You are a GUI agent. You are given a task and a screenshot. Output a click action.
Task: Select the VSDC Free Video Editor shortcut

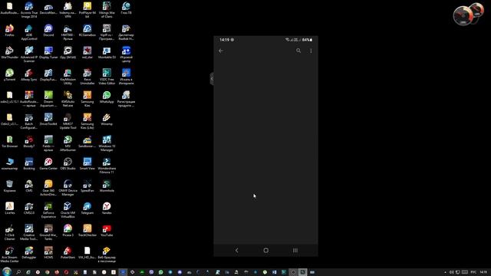[x=107, y=77]
